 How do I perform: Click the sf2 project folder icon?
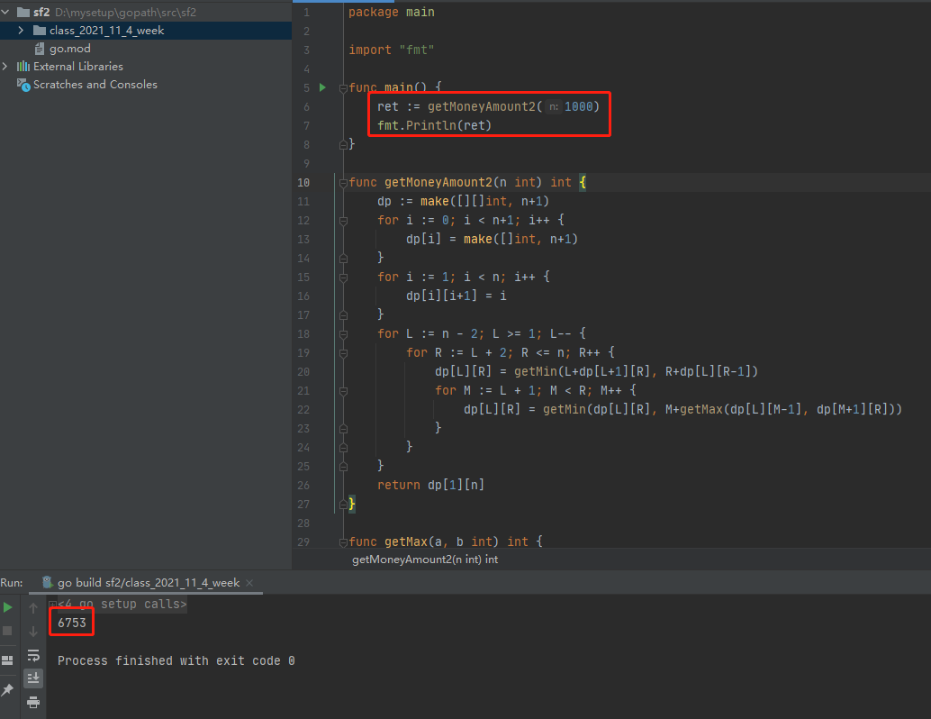point(23,12)
